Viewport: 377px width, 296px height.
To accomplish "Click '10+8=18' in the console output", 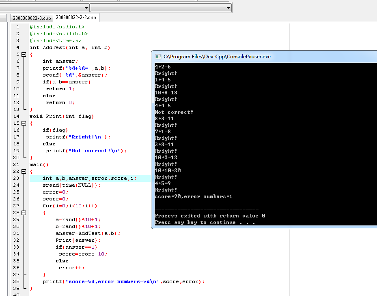I will pyautogui.click(x=166, y=93).
